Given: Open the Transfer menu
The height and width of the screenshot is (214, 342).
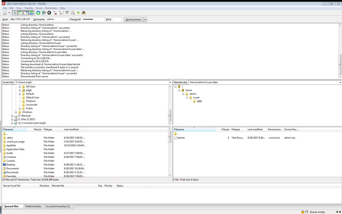Looking at the screenshot, I should pyautogui.click(x=28, y=8).
